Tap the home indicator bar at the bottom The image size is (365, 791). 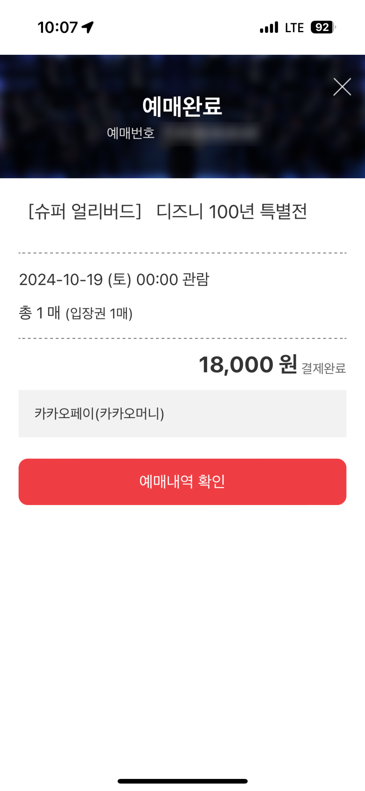click(182, 781)
